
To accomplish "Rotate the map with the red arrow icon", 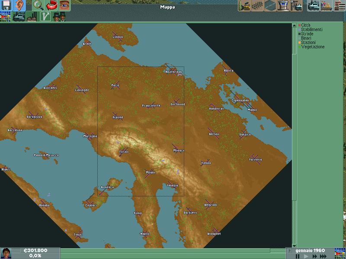I will 51,6.
